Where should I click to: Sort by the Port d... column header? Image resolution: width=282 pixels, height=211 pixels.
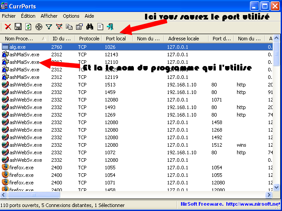click(221, 39)
